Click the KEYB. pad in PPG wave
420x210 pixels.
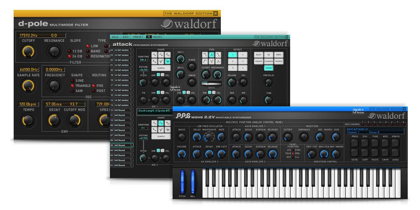[355, 153]
